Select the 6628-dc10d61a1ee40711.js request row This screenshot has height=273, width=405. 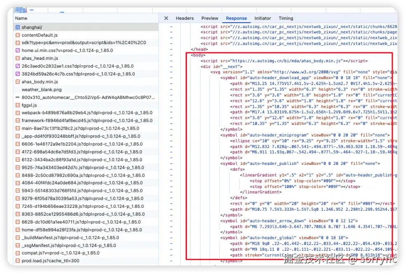(86, 222)
